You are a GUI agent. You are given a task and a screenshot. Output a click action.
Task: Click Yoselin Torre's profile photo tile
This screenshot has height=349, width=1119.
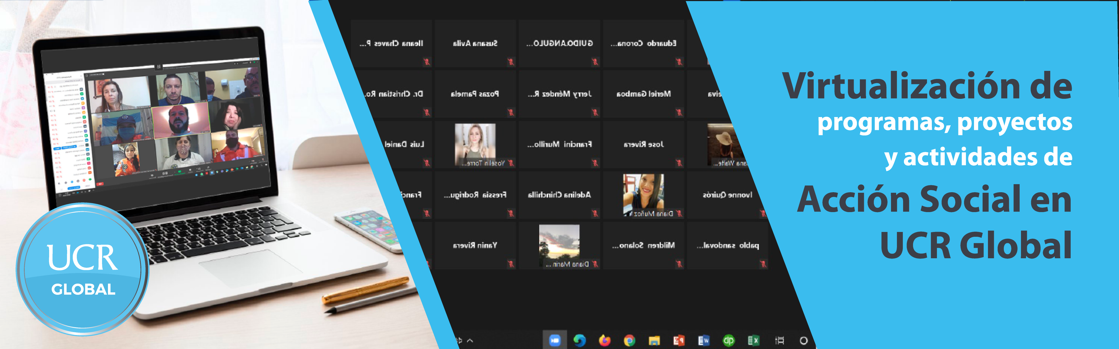tap(475, 144)
